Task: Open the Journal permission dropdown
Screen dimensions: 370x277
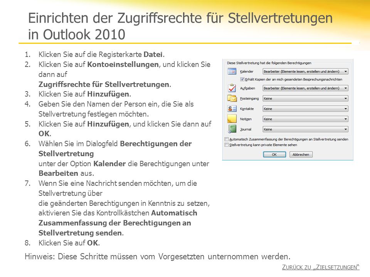Action: [305, 129]
